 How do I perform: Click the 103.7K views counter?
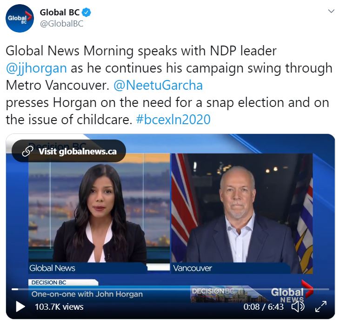tap(59, 307)
